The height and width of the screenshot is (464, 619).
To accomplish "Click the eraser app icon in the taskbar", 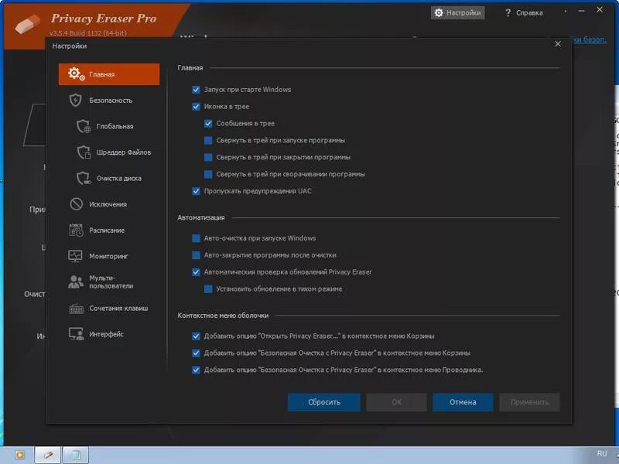I will tap(48, 455).
